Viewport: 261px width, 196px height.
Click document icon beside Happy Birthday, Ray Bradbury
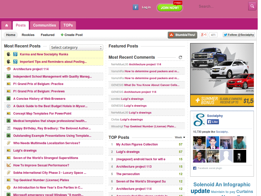pos(8,128)
